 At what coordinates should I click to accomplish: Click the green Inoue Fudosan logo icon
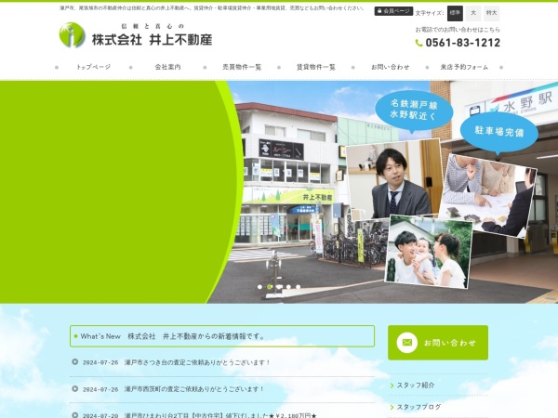(x=72, y=35)
